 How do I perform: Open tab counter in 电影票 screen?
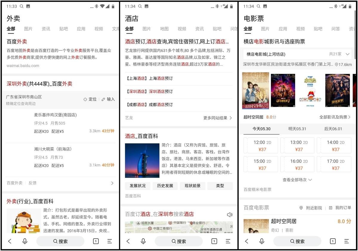(333, 241)
